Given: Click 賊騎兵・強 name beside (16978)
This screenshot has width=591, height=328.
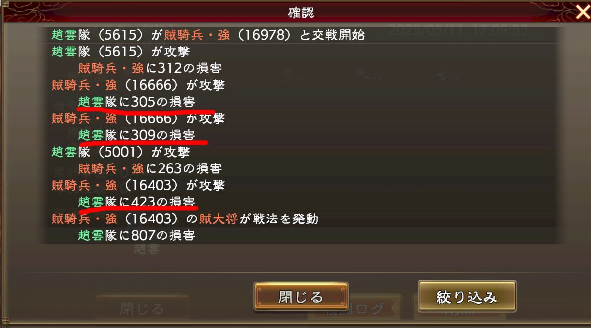Looking at the screenshot, I should click(x=197, y=35).
